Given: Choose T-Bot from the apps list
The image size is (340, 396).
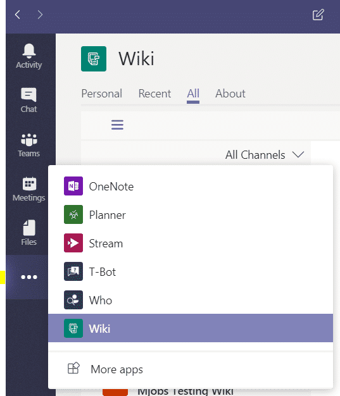Looking at the screenshot, I should click(x=191, y=272).
